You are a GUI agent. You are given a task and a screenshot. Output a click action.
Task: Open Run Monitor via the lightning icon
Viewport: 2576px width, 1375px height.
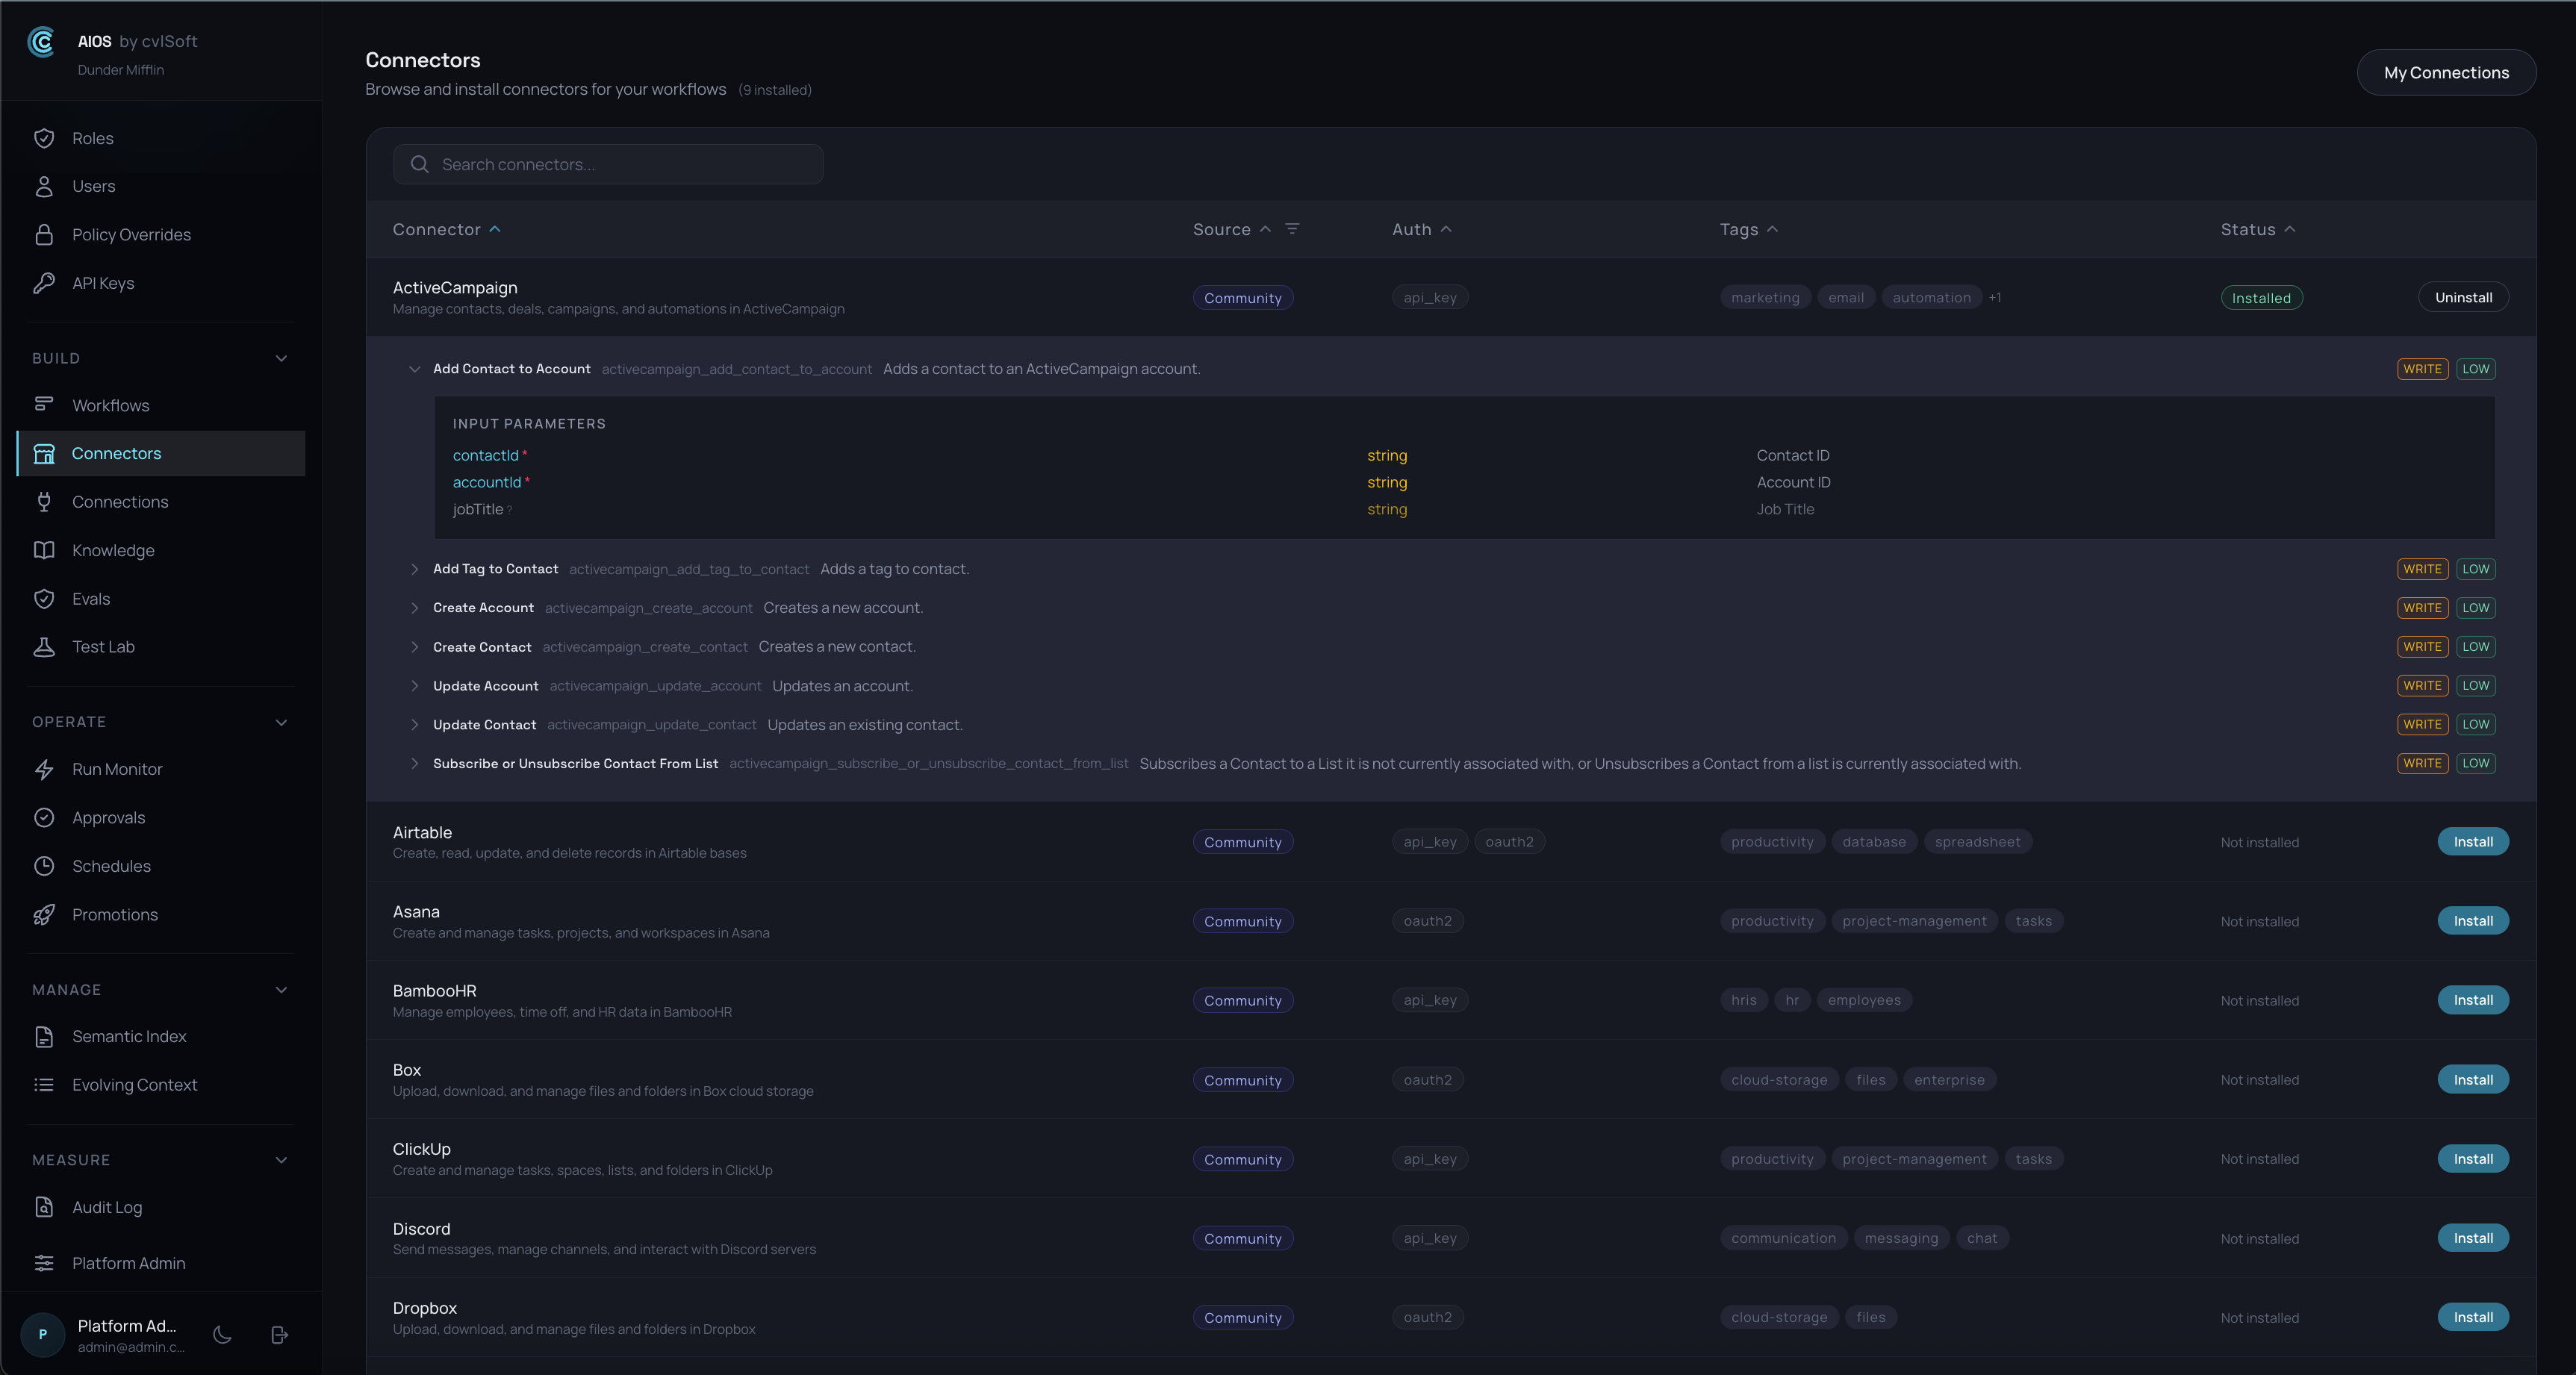pyautogui.click(x=45, y=769)
